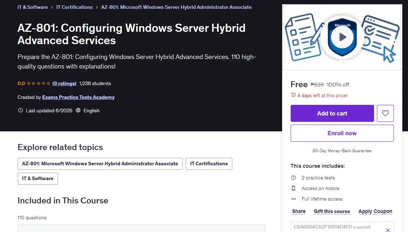
Task: Open the IT Certifications breadcrumb link
Action: (x=74, y=7)
